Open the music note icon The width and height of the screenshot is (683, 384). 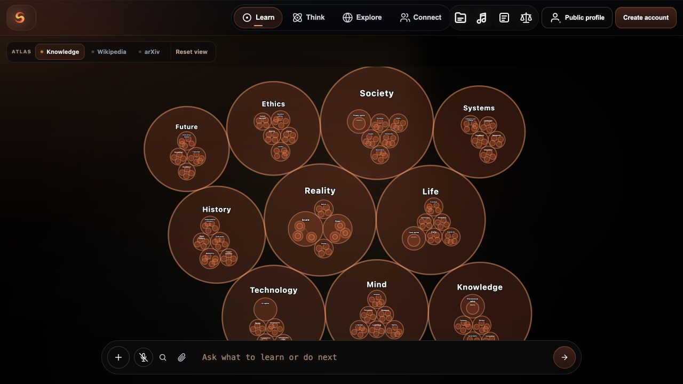[x=482, y=18]
